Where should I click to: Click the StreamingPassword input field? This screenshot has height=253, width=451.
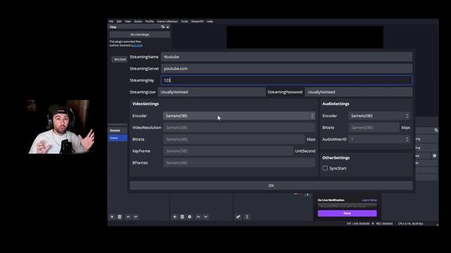point(359,92)
